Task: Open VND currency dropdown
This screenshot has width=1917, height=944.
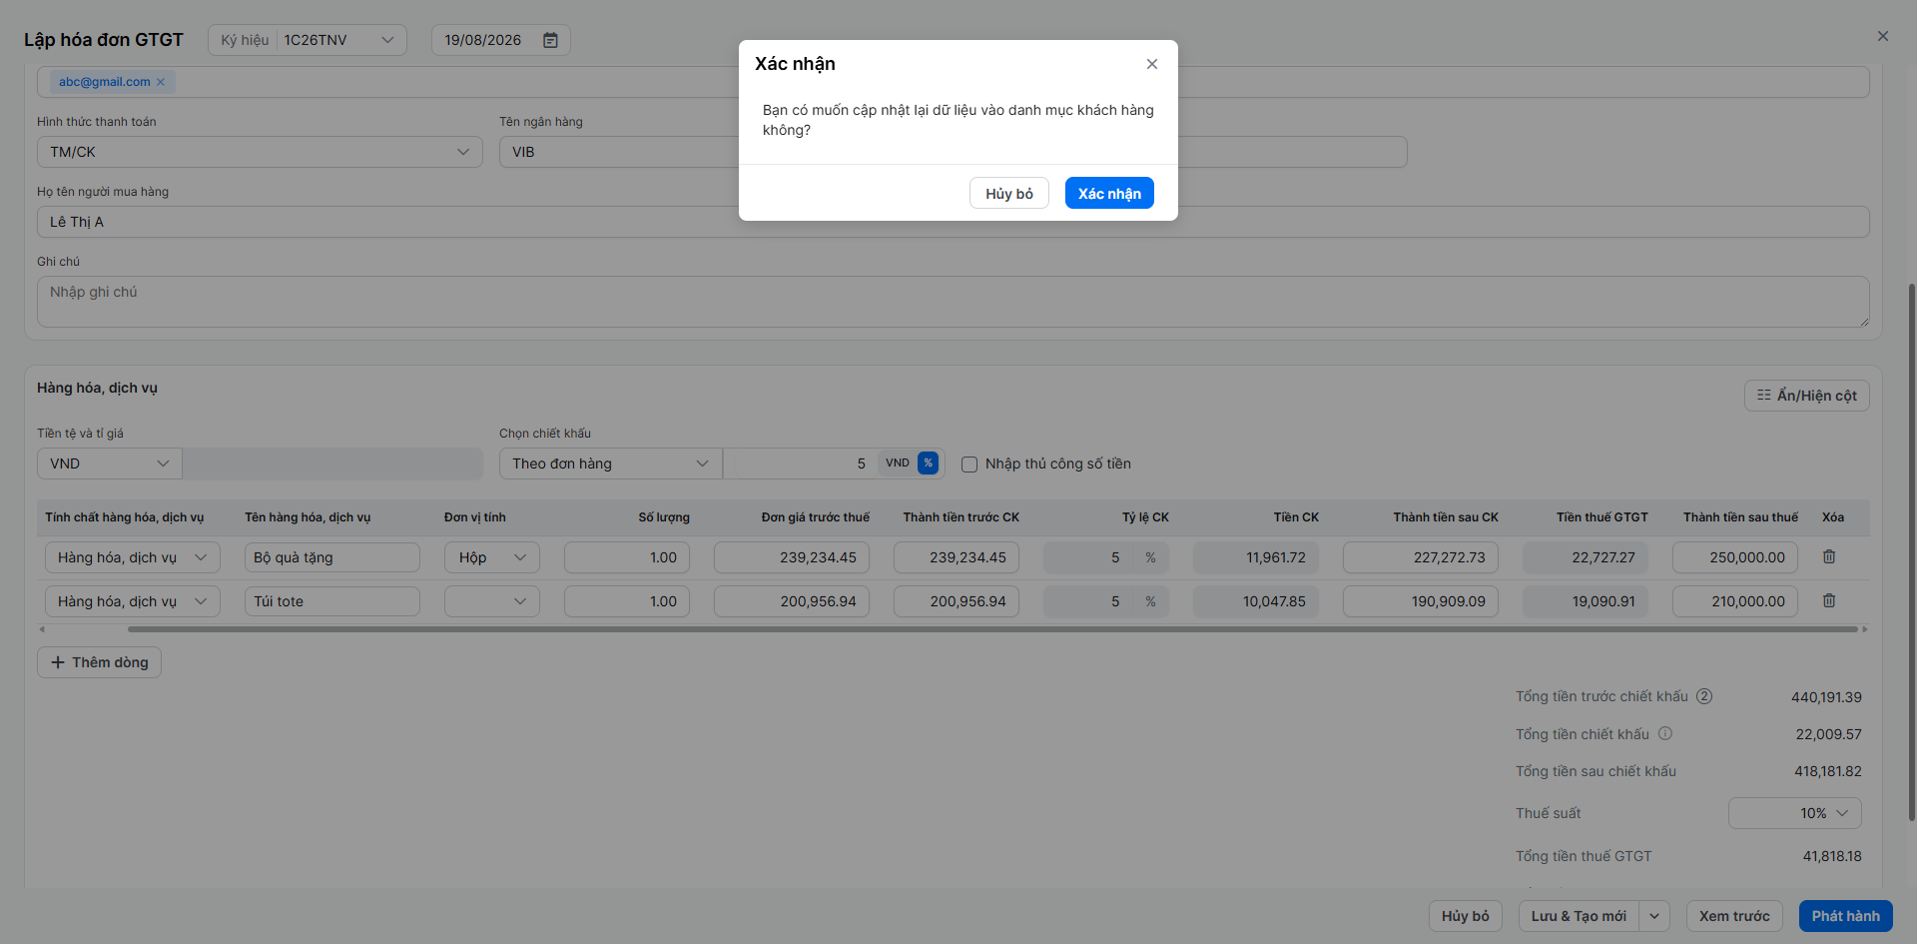Action: point(110,464)
